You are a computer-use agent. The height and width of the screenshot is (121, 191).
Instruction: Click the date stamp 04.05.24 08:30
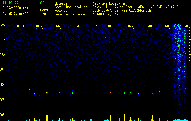coord(15,14)
